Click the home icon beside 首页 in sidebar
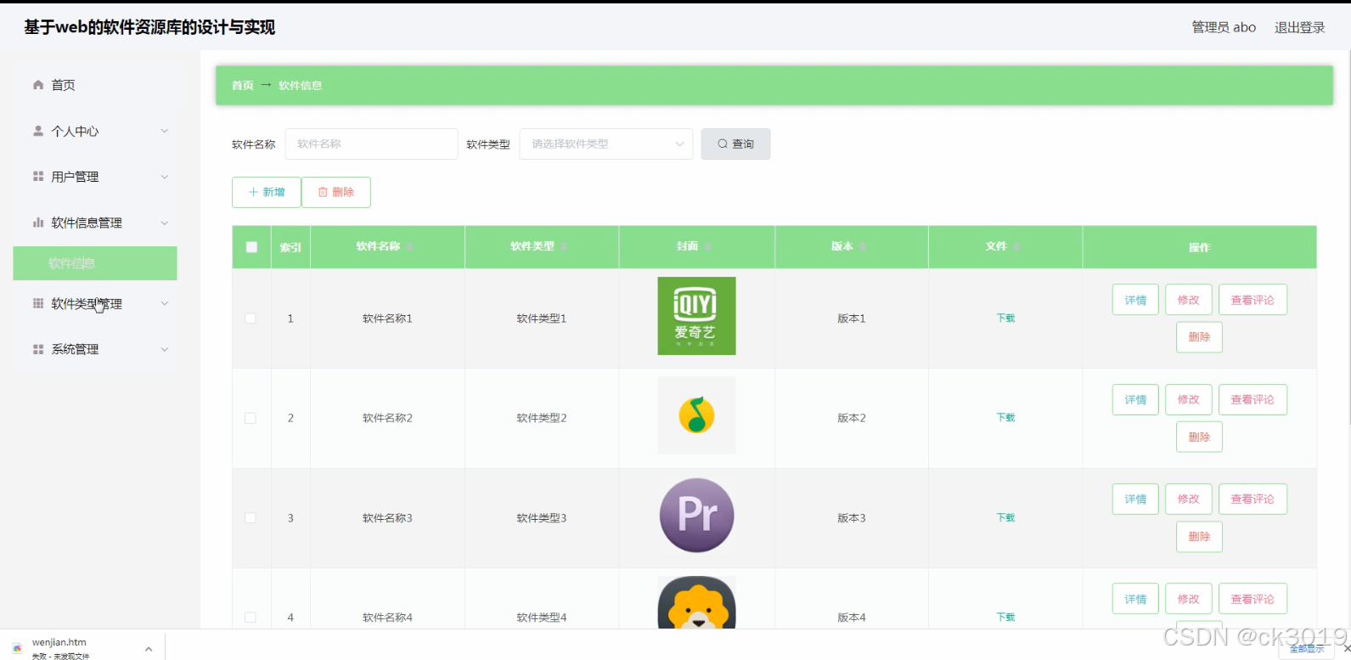 [38, 85]
